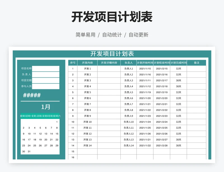Click the 项目交期 input field
The image size is (224, 172).
coord(46,81)
